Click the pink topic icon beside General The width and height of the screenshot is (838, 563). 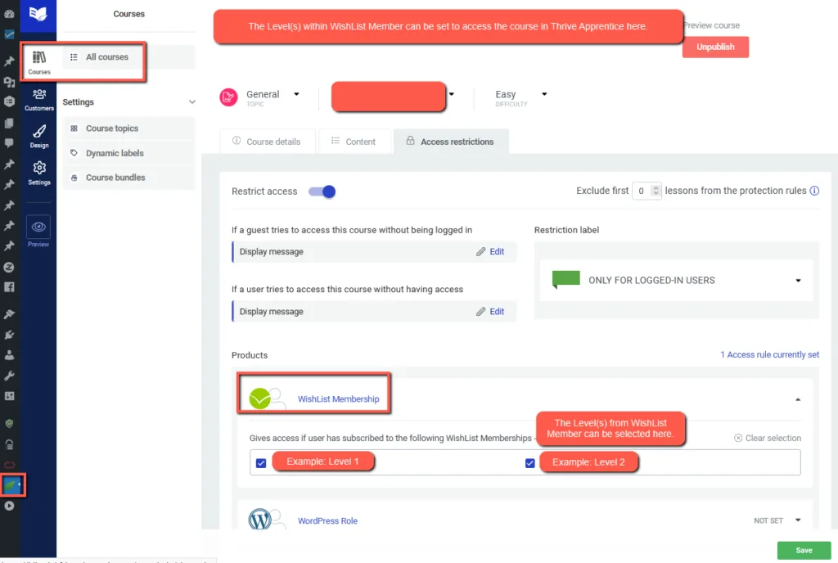[228, 96]
